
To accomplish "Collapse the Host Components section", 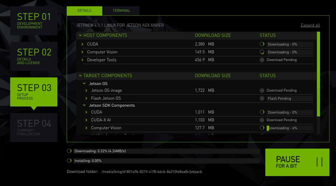I will click(x=80, y=35).
